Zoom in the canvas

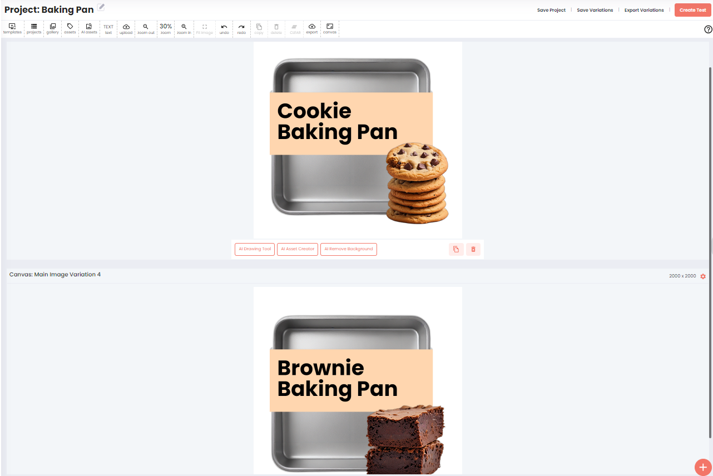(184, 28)
